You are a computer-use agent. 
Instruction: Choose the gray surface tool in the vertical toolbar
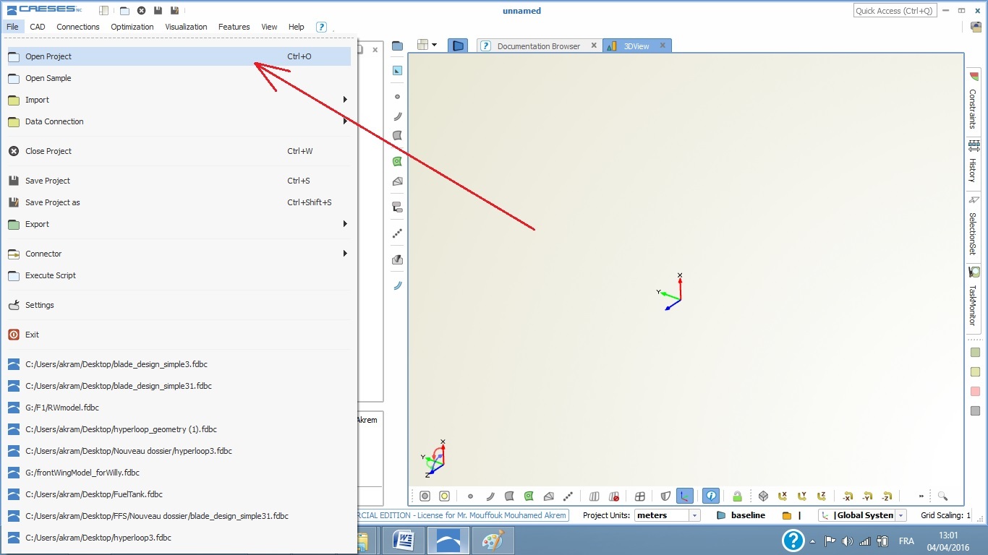tap(397, 136)
